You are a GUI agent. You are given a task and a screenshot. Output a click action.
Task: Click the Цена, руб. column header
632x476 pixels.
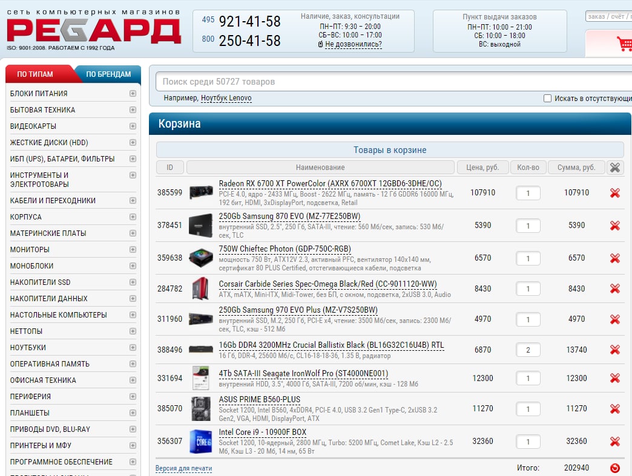(x=482, y=168)
